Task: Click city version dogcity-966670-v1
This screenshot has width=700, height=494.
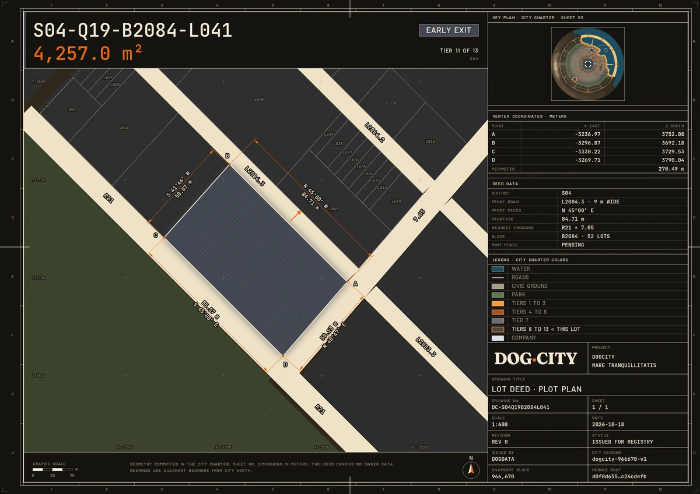Action: pos(619,459)
